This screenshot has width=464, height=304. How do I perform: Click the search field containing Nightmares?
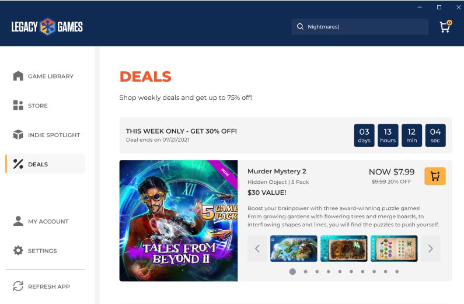pos(360,27)
